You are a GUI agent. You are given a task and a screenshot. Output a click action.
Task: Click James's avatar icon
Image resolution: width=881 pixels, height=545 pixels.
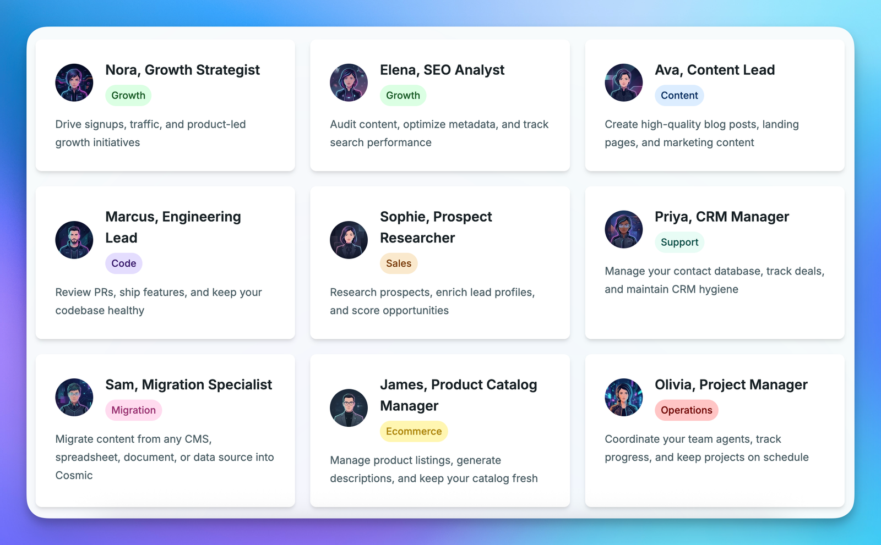(349, 408)
